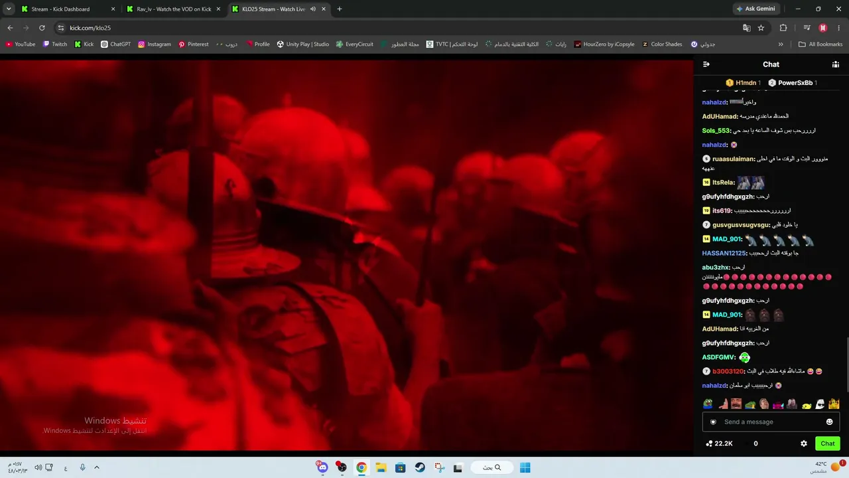849x478 pixels.
Task: Open chat settings gear
Action: point(804,443)
